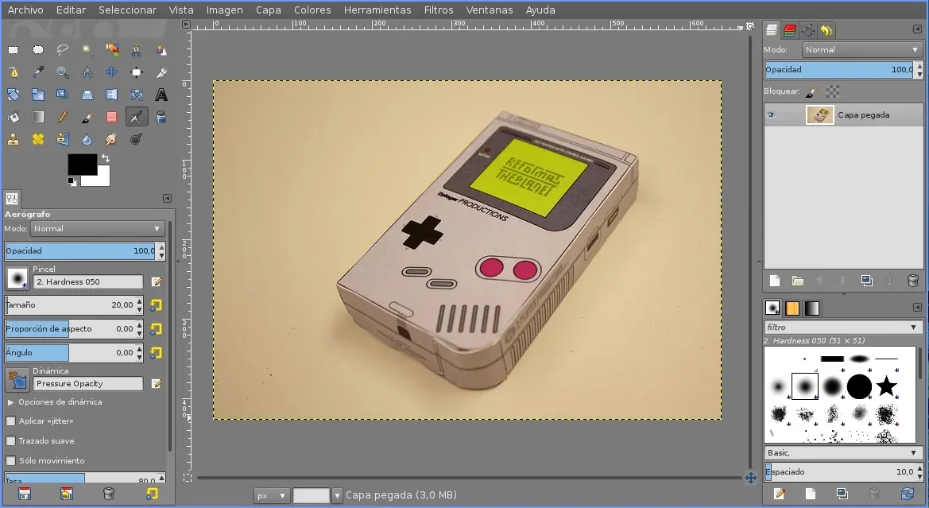Select the Dodge/Burn tool
The image size is (929, 508).
click(x=136, y=139)
